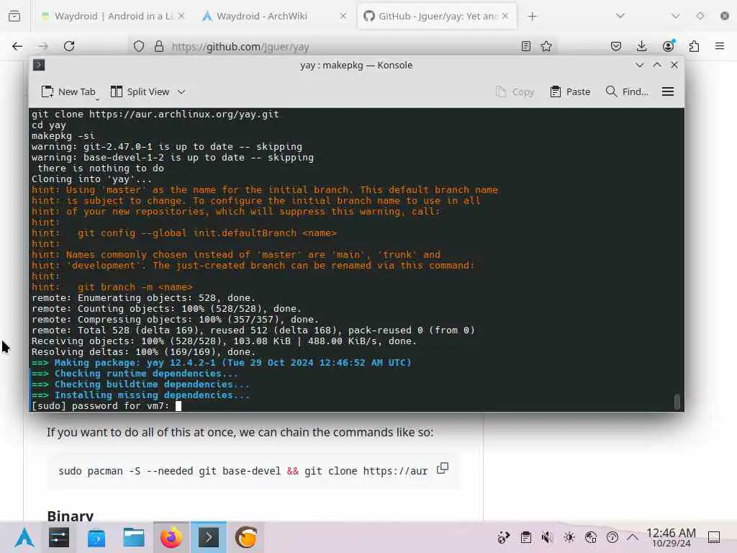The height and width of the screenshot is (553, 737).
Task: Open a New Tab in Konsole
Action: [x=68, y=91]
